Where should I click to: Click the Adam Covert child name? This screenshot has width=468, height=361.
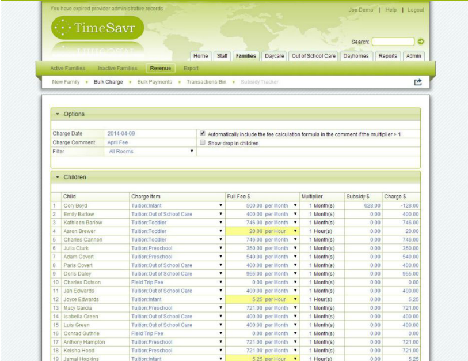[x=78, y=257]
